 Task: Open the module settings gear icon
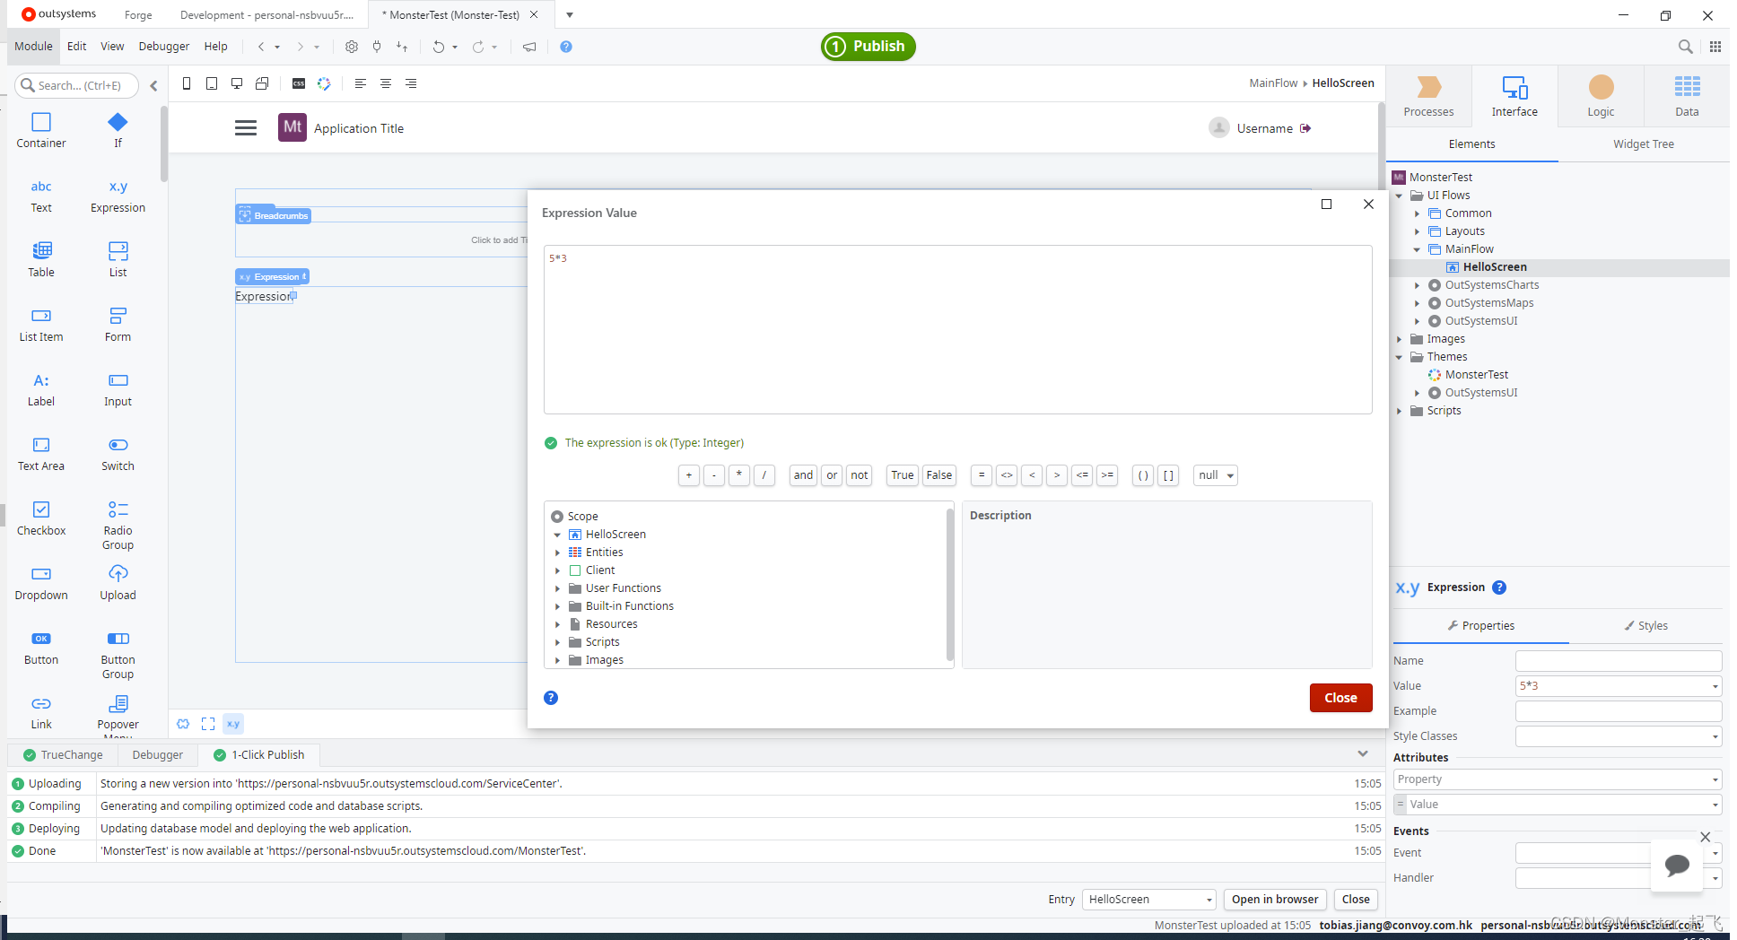(352, 47)
